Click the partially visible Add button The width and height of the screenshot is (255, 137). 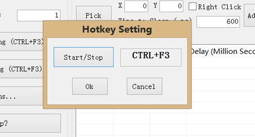(x=249, y=15)
